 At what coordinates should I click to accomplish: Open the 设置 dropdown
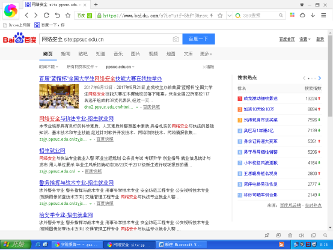coord(305,39)
